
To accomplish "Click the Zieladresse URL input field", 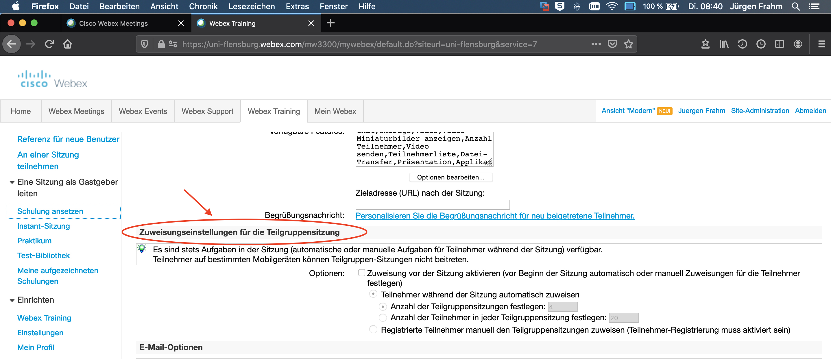I will 432,204.
